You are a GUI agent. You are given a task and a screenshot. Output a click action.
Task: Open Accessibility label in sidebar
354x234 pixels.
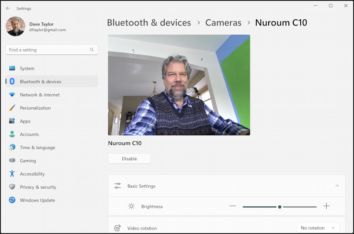point(32,174)
